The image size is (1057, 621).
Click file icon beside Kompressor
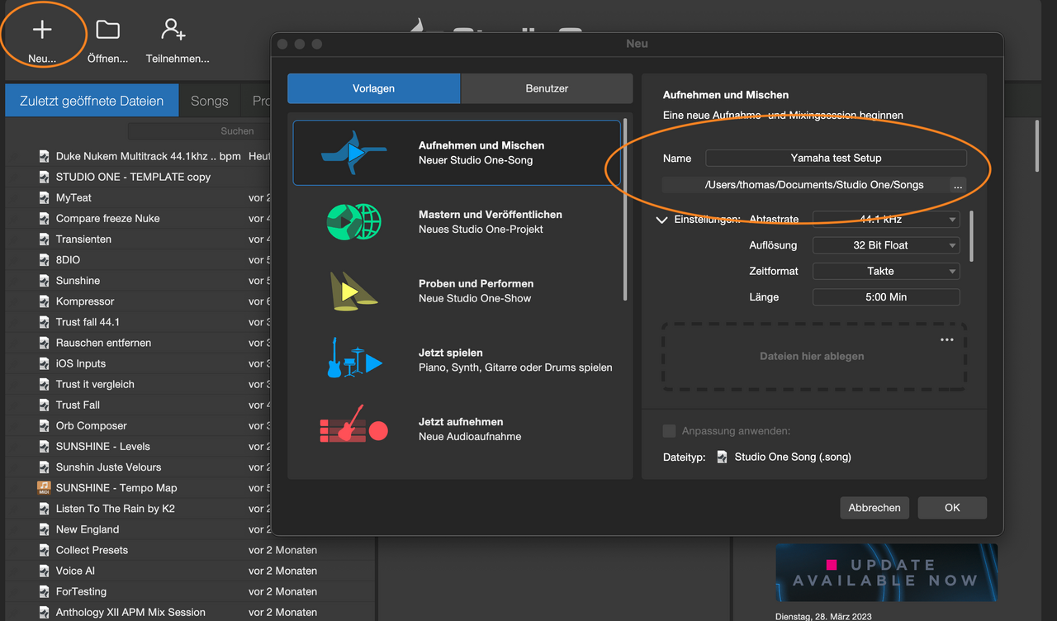coord(45,301)
